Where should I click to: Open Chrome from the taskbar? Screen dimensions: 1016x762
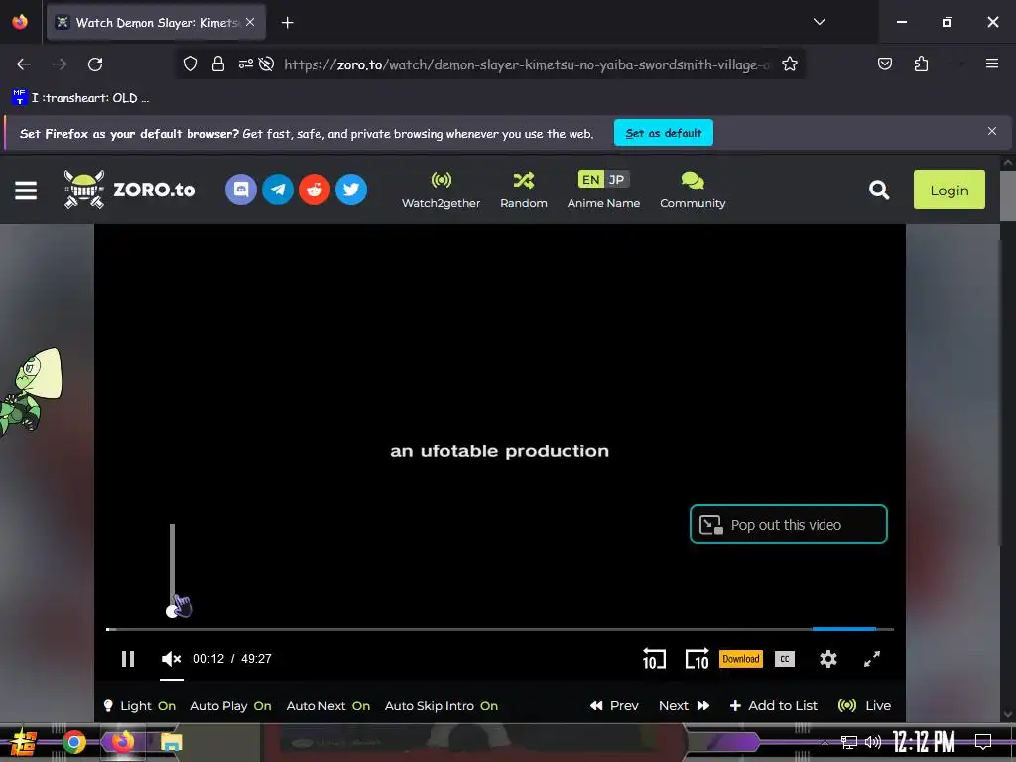[73, 742]
